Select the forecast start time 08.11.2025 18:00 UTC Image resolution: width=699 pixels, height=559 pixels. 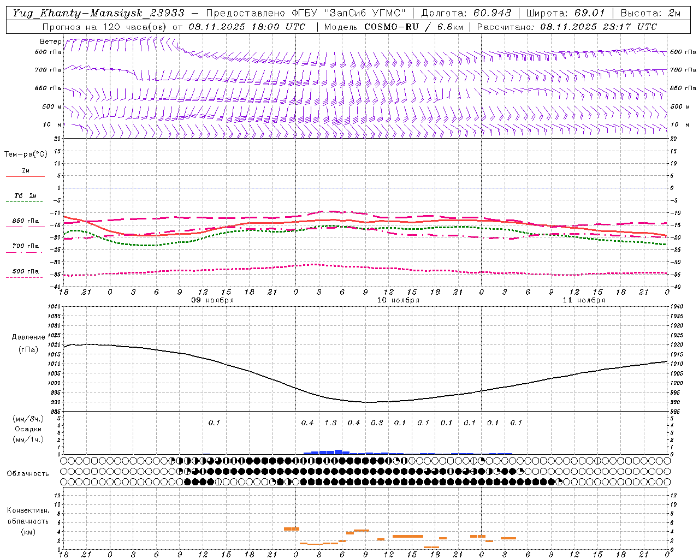coord(247,27)
